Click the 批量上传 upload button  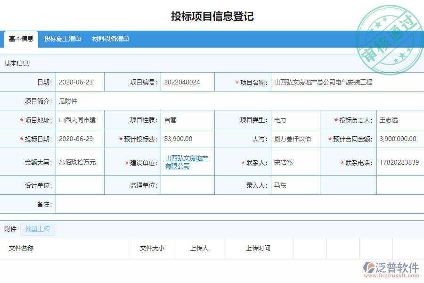(x=37, y=229)
